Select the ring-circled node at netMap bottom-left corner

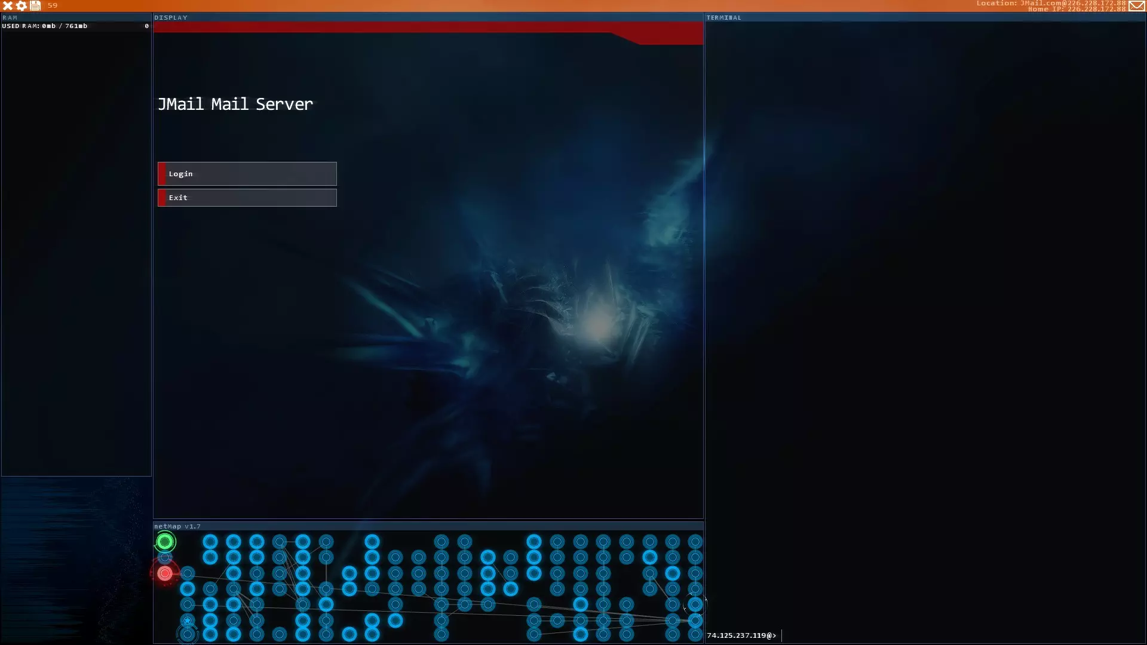pyautogui.click(x=188, y=634)
